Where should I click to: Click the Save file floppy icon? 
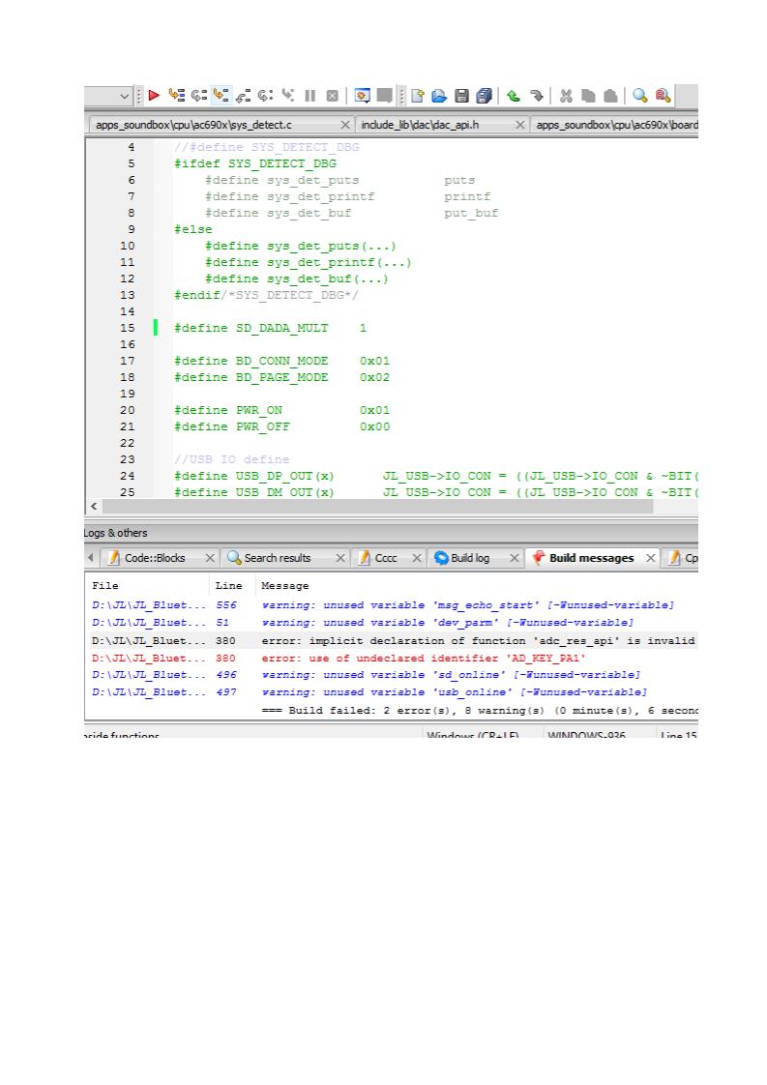[x=462, y=96]
